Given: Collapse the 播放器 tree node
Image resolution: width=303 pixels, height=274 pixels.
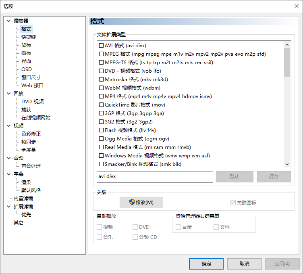Looking at the screenshot, I should [x=9, y=21].
